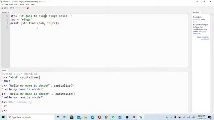Viewport: 214px width, 120px height.
Task: Open WhatsApp from the taskbar
Action: (x=113, y=117)
